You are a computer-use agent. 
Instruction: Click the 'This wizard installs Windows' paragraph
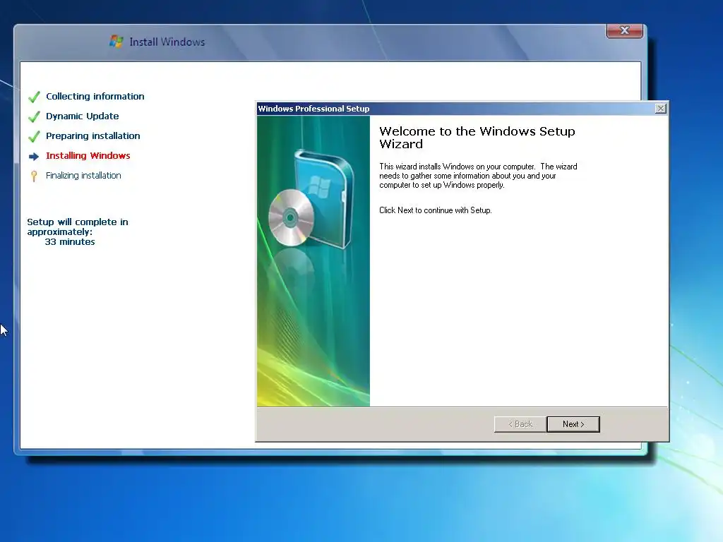pyautogui.click(x=478, y=176)
